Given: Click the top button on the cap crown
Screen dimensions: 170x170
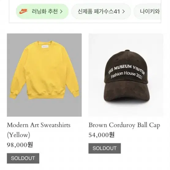Looking at the screenshot, I should pos(127,51).
